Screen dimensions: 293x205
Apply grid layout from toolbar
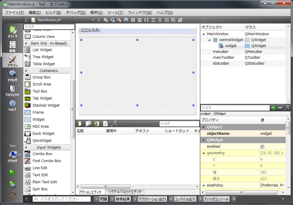tap(166, 20)
